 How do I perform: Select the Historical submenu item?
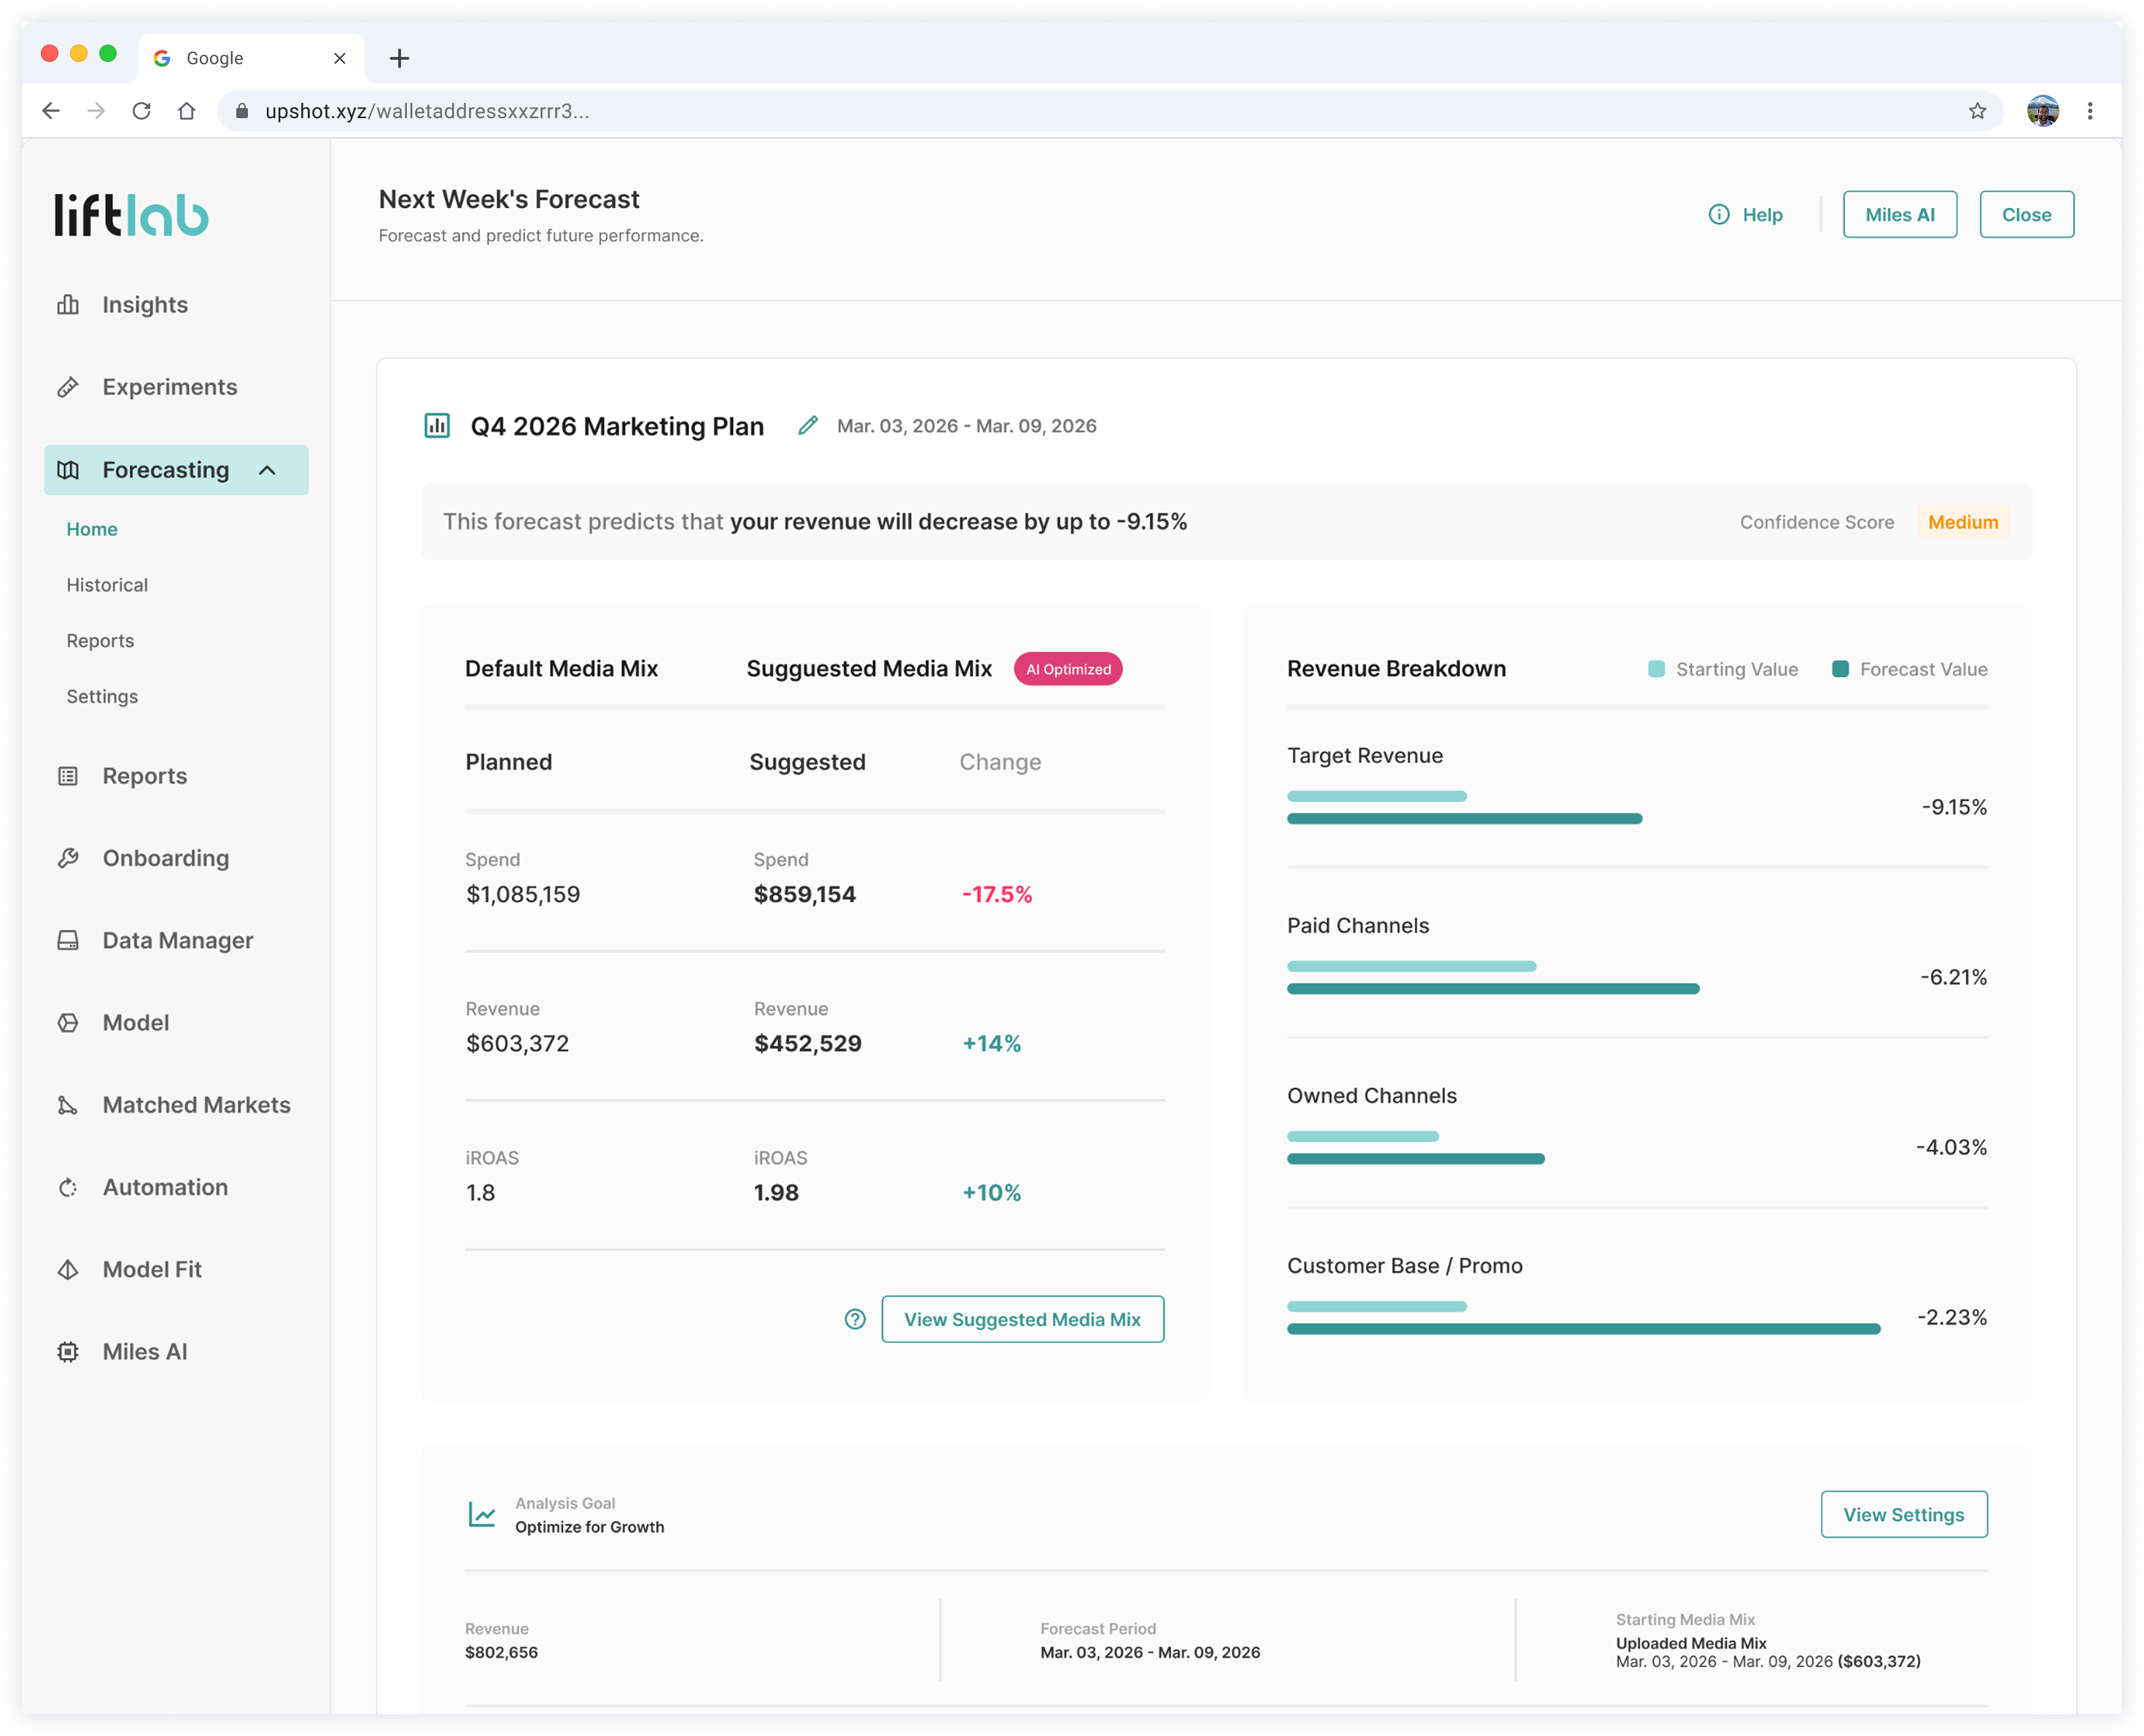[x=107, y=585]
